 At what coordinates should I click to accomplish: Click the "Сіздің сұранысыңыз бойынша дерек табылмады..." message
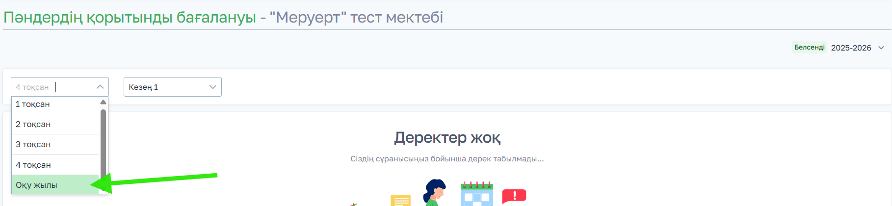[x=447, y=159]
